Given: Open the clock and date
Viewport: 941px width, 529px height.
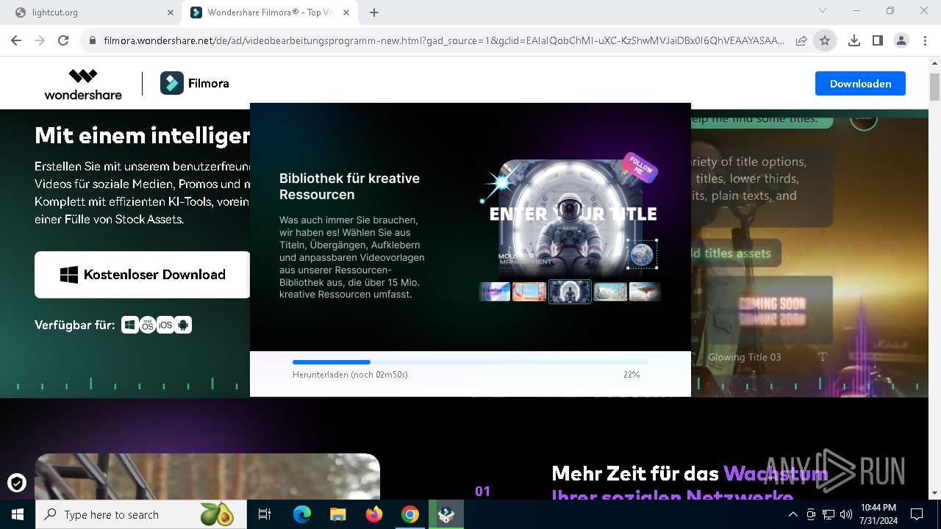Looking at the screenshot, I should pos(878,514).
